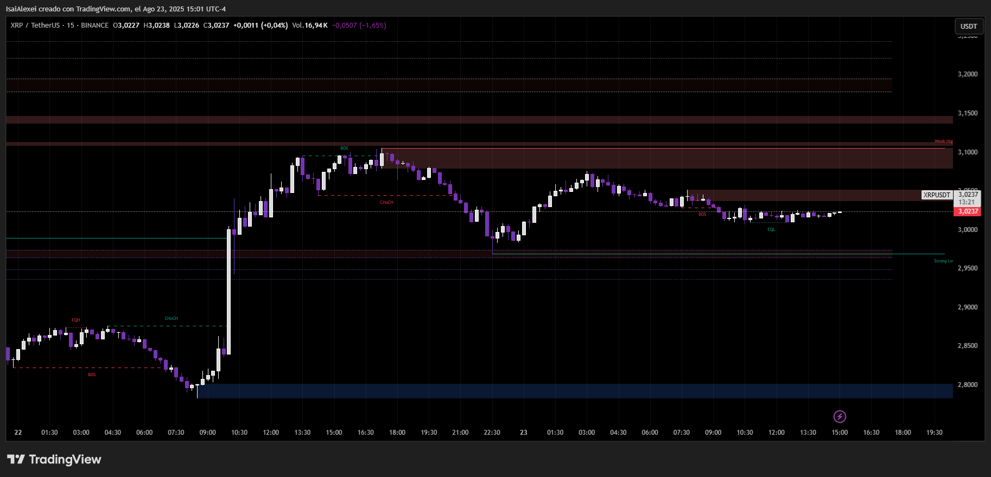Click the XRPUSDT symbol price tag
Screen dimensions: 991x477
937,195
